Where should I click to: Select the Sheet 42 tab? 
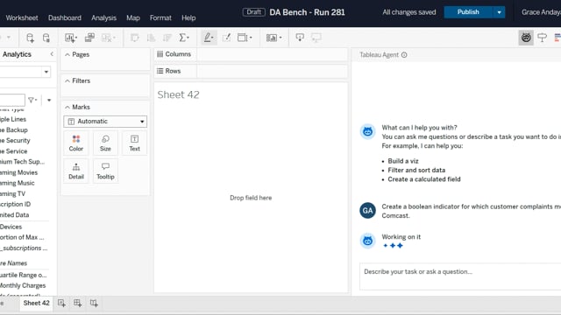pos(36,304)
